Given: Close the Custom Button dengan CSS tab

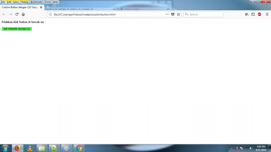Looking at the screenshot, I should pos(41,7).
